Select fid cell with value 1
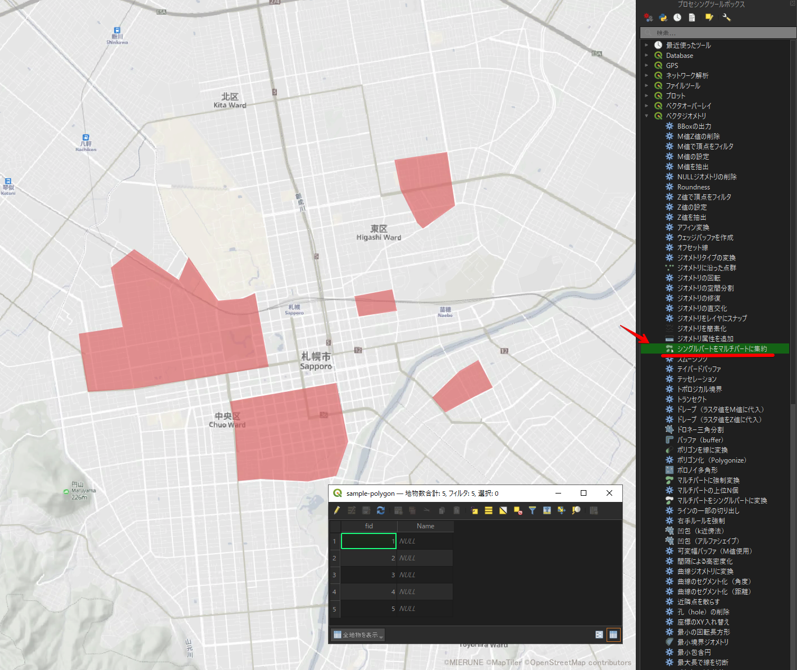The height and width of the screenshot is (670, 797). [x=368, y=541]
